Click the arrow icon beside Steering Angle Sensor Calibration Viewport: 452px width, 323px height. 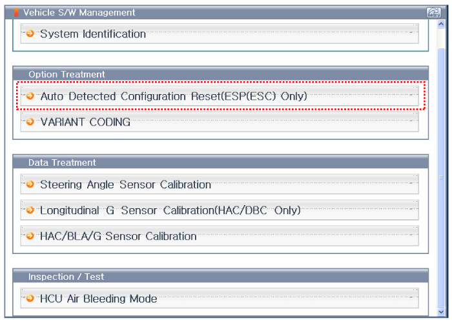click(30, 184)
